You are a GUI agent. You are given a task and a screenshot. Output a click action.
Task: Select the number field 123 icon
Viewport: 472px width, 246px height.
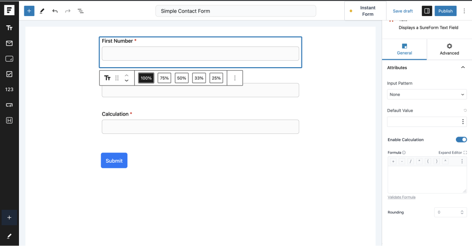tap(9, 90)
